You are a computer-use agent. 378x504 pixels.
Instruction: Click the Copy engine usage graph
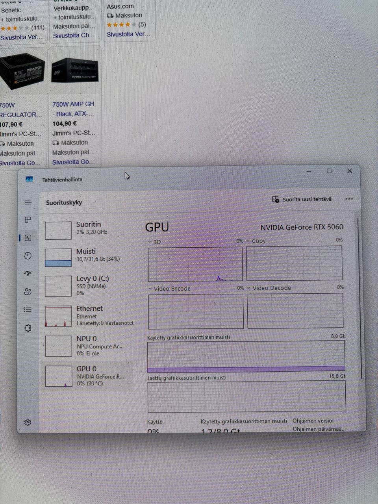(x=294, y=263)
